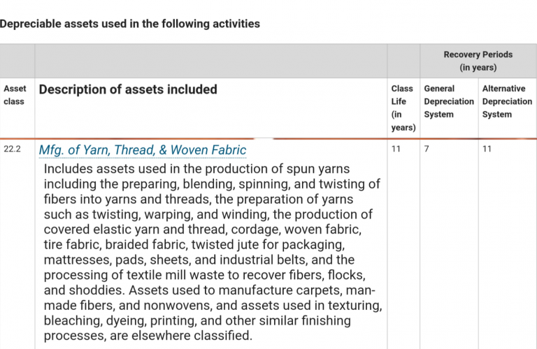Select the General Depreciation System value 7
537x349 pixels.
click(x=427, y=149)
